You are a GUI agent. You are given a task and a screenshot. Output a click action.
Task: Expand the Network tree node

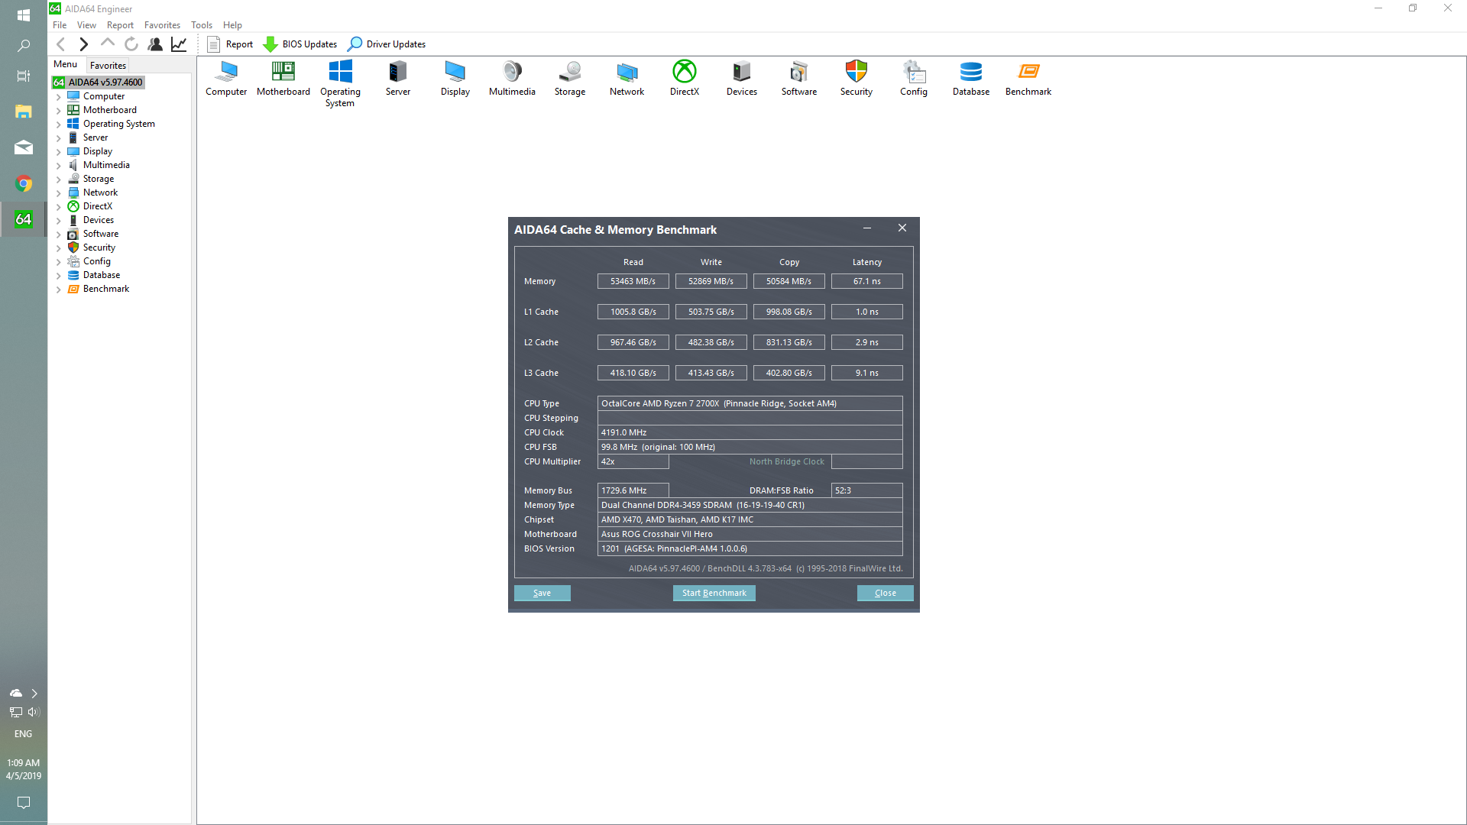pyautogui.click(x=58, y=193)
